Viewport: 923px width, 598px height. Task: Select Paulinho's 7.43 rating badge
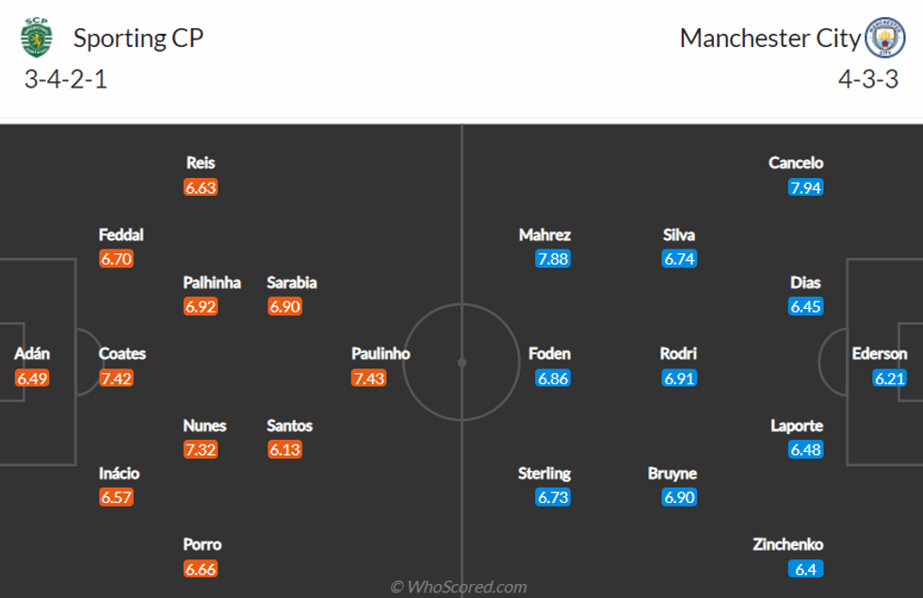(x=368, y=379)
